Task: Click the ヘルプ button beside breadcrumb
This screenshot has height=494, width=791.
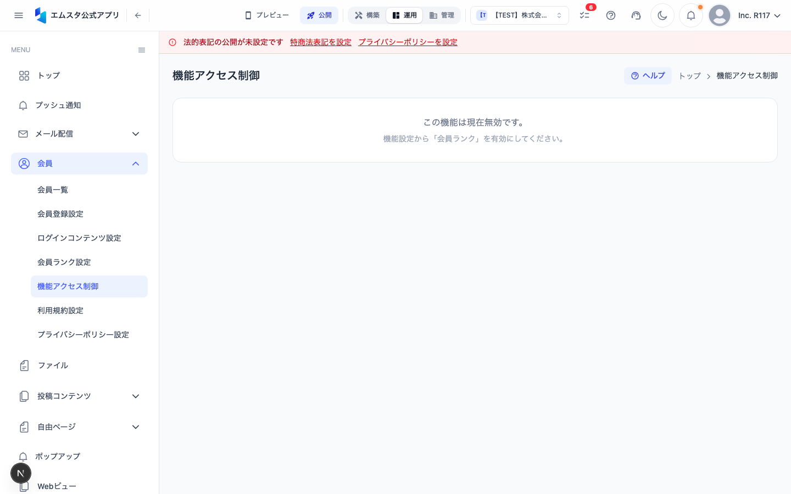Action: 648,76
